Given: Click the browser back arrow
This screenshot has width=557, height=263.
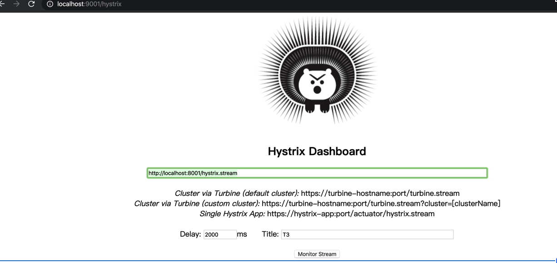Looking at the screenshot, I should [x=2, y=4].
